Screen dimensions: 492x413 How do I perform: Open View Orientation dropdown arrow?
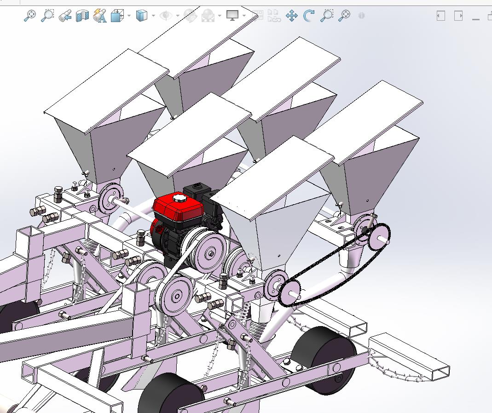coord(129,15)
